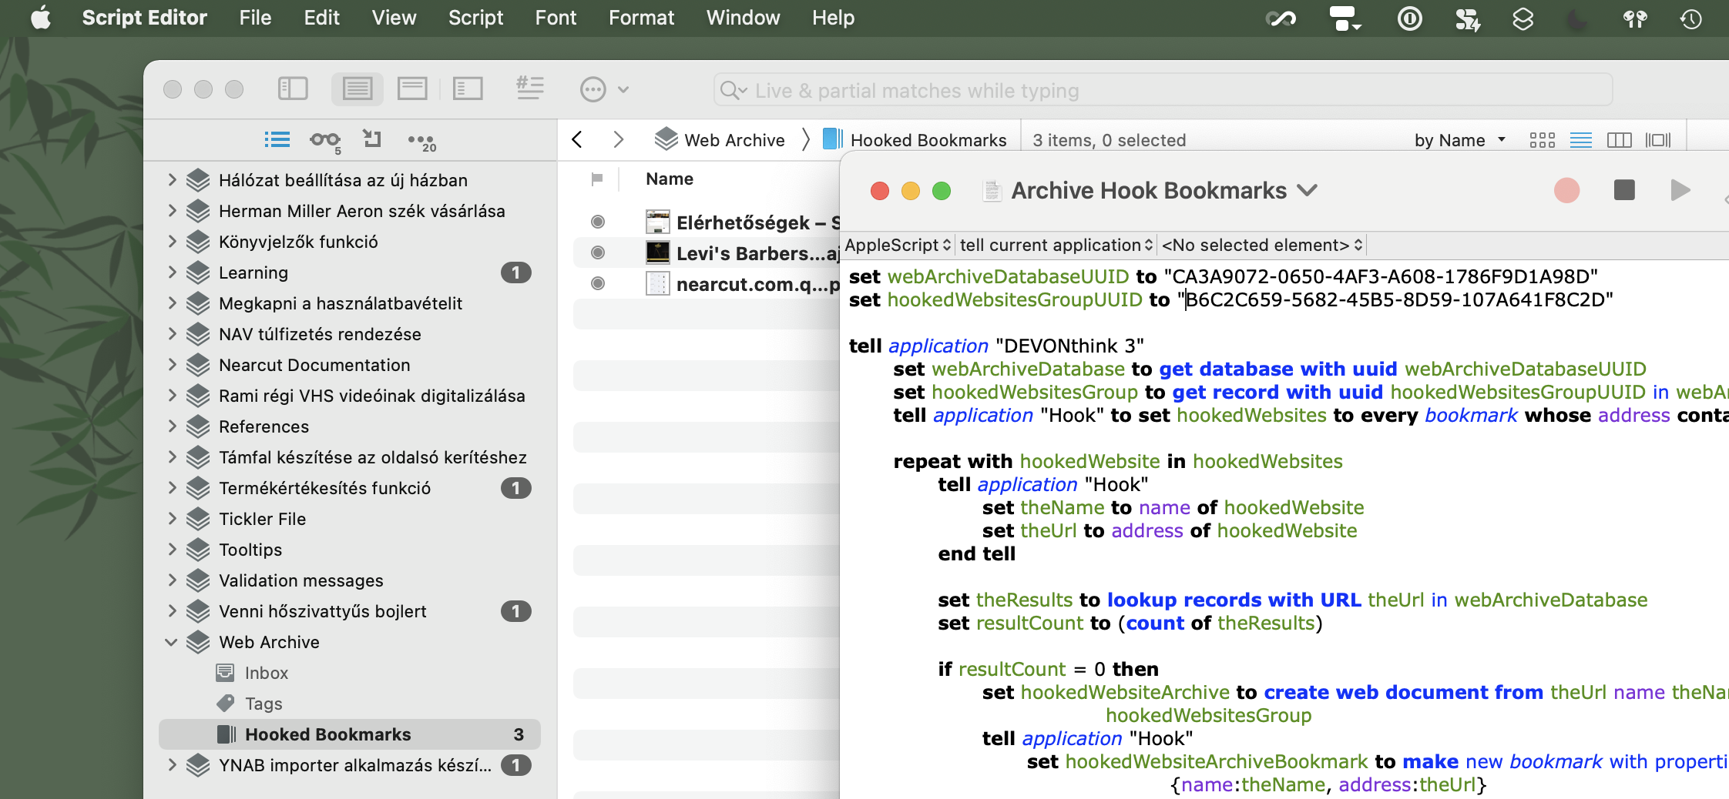The height and width of the screenshot is (799, 1729).
Task: Switch to the widescreen view layout icon
Action: (x=412, y=89)
